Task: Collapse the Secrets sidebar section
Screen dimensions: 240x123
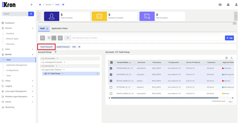Action: (x=33, y=55)
